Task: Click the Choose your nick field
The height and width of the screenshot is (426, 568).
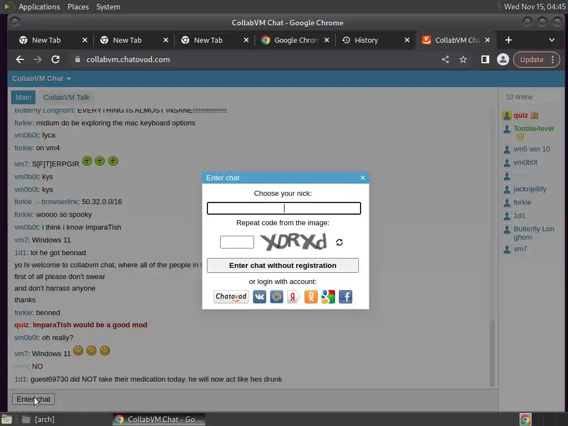Action: (x=284, y=209)
